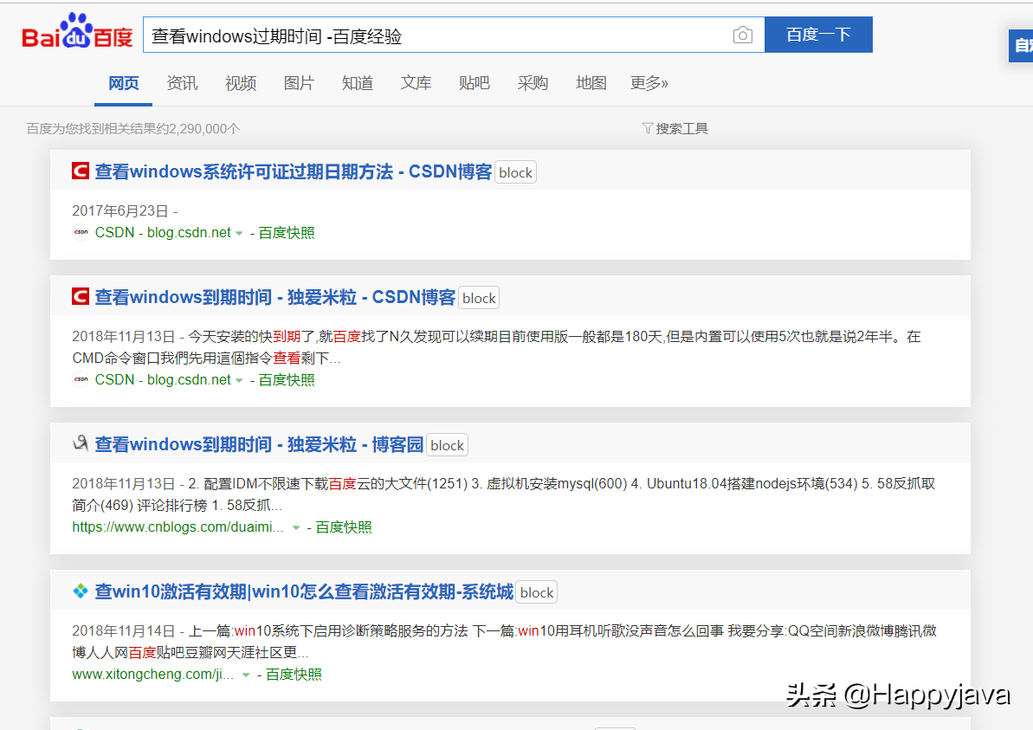The width and height of the screenshot is (1033, 730).
Task: Click block button beside first CSDN result
Action: (515, 172)
